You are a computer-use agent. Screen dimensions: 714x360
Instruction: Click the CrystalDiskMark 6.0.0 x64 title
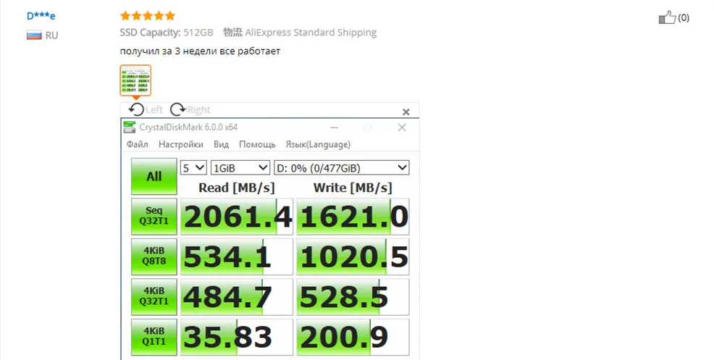click(x=188, y=127)
